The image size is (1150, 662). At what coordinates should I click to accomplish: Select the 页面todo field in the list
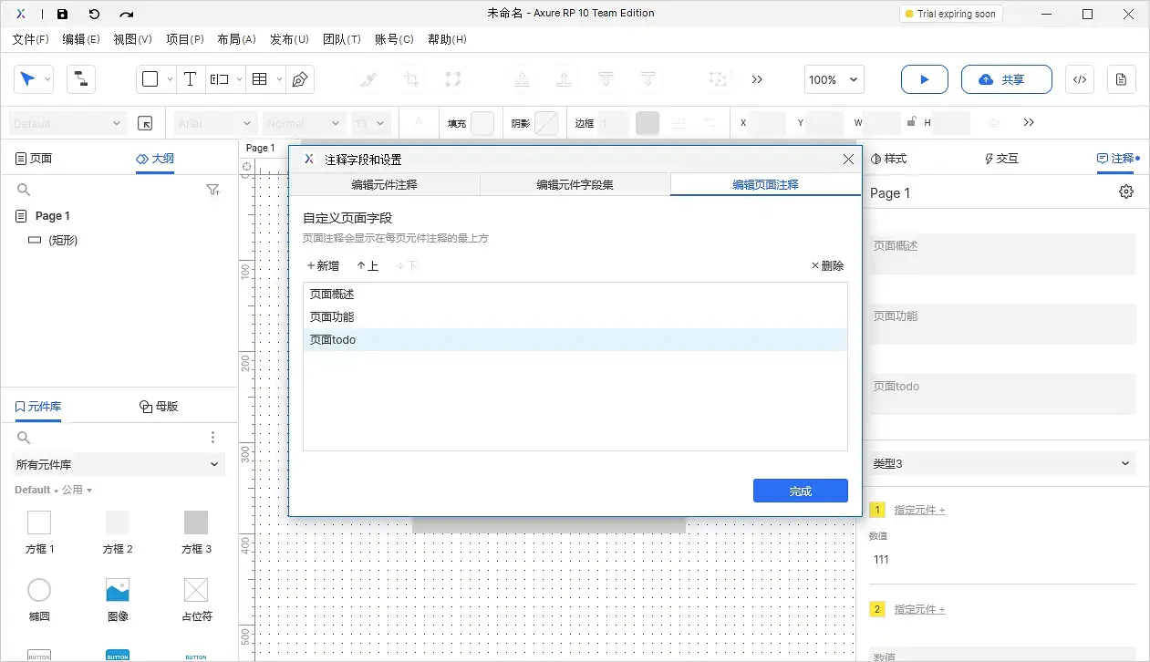click(332, 339)
